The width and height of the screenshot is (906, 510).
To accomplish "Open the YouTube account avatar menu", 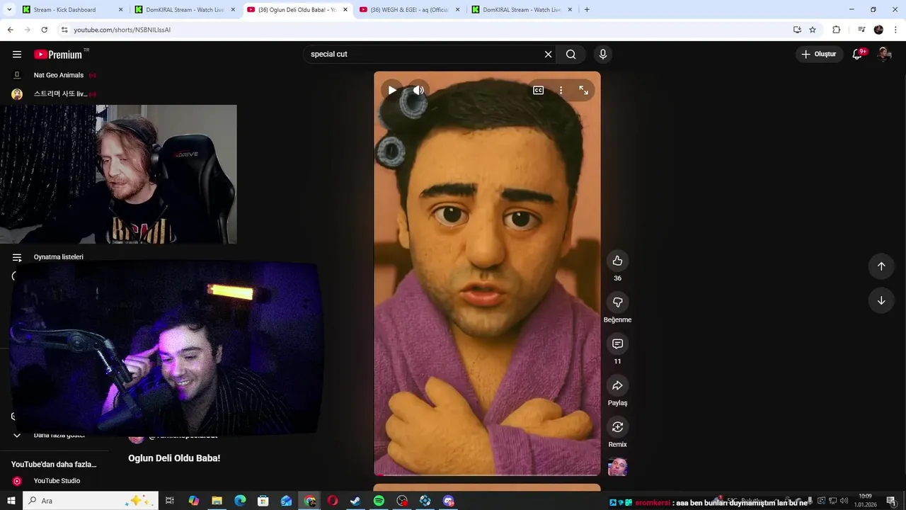I will click(884, 55).
